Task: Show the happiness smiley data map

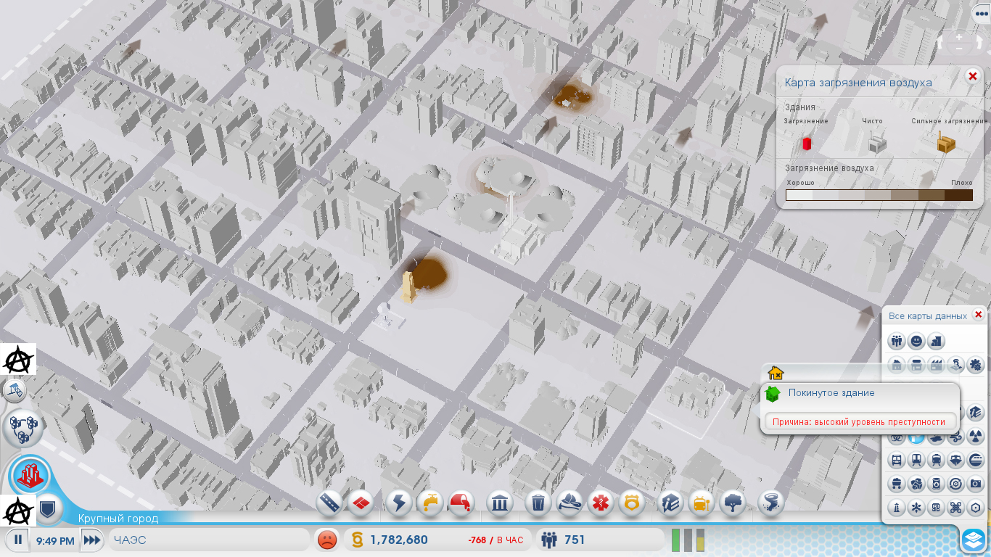Action: [x=916, y=341]
